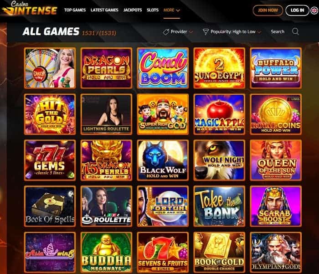Open Popularity: High to Low sort dropdown

tap(232, 32)
